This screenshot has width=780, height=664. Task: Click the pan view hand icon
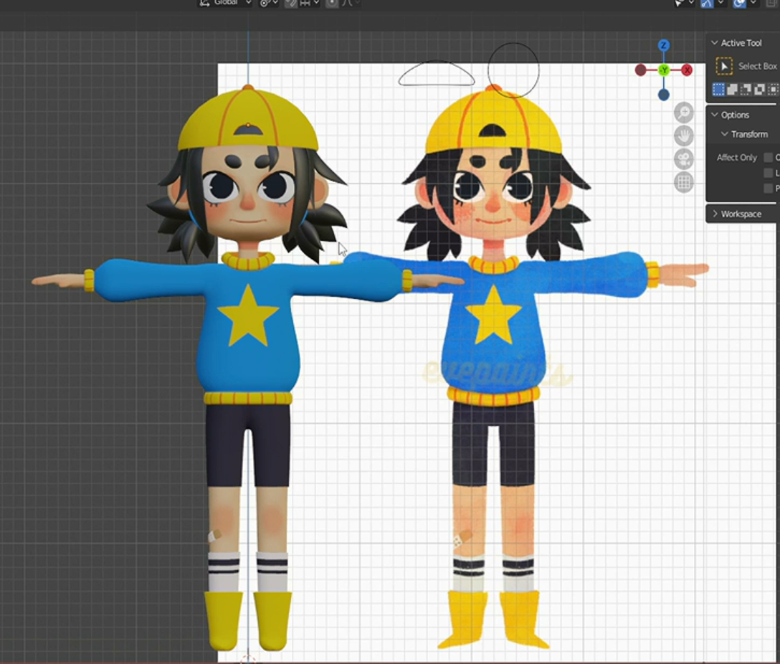pyautogui.click(x=684, y=136)
